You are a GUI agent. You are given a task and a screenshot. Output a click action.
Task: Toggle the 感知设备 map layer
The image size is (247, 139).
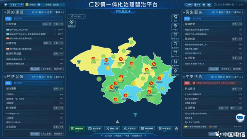pyautogui.click(x=95, y=129)
